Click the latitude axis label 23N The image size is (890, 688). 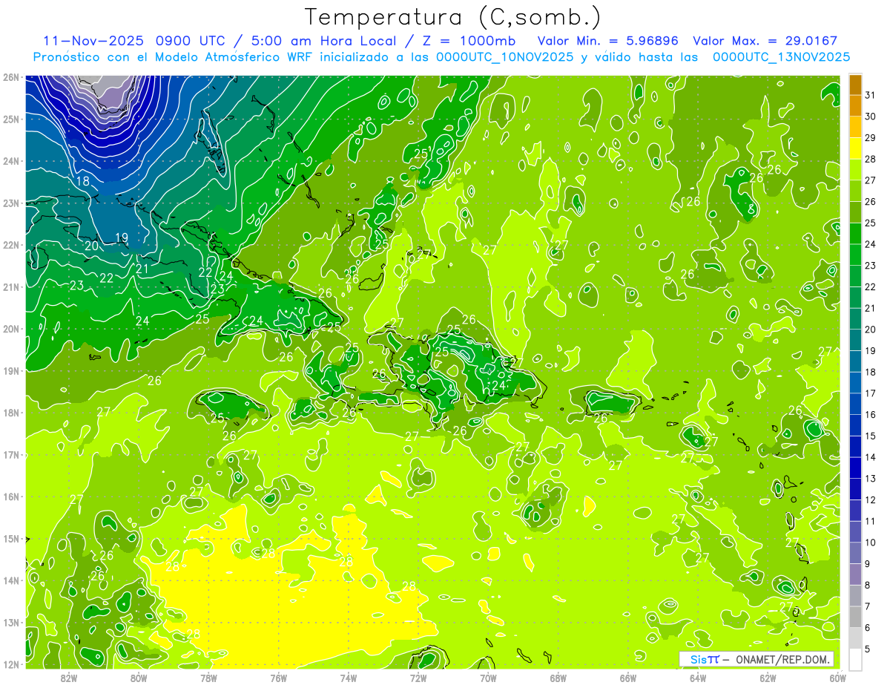10,203
